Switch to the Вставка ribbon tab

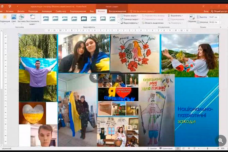coord(10,11)
